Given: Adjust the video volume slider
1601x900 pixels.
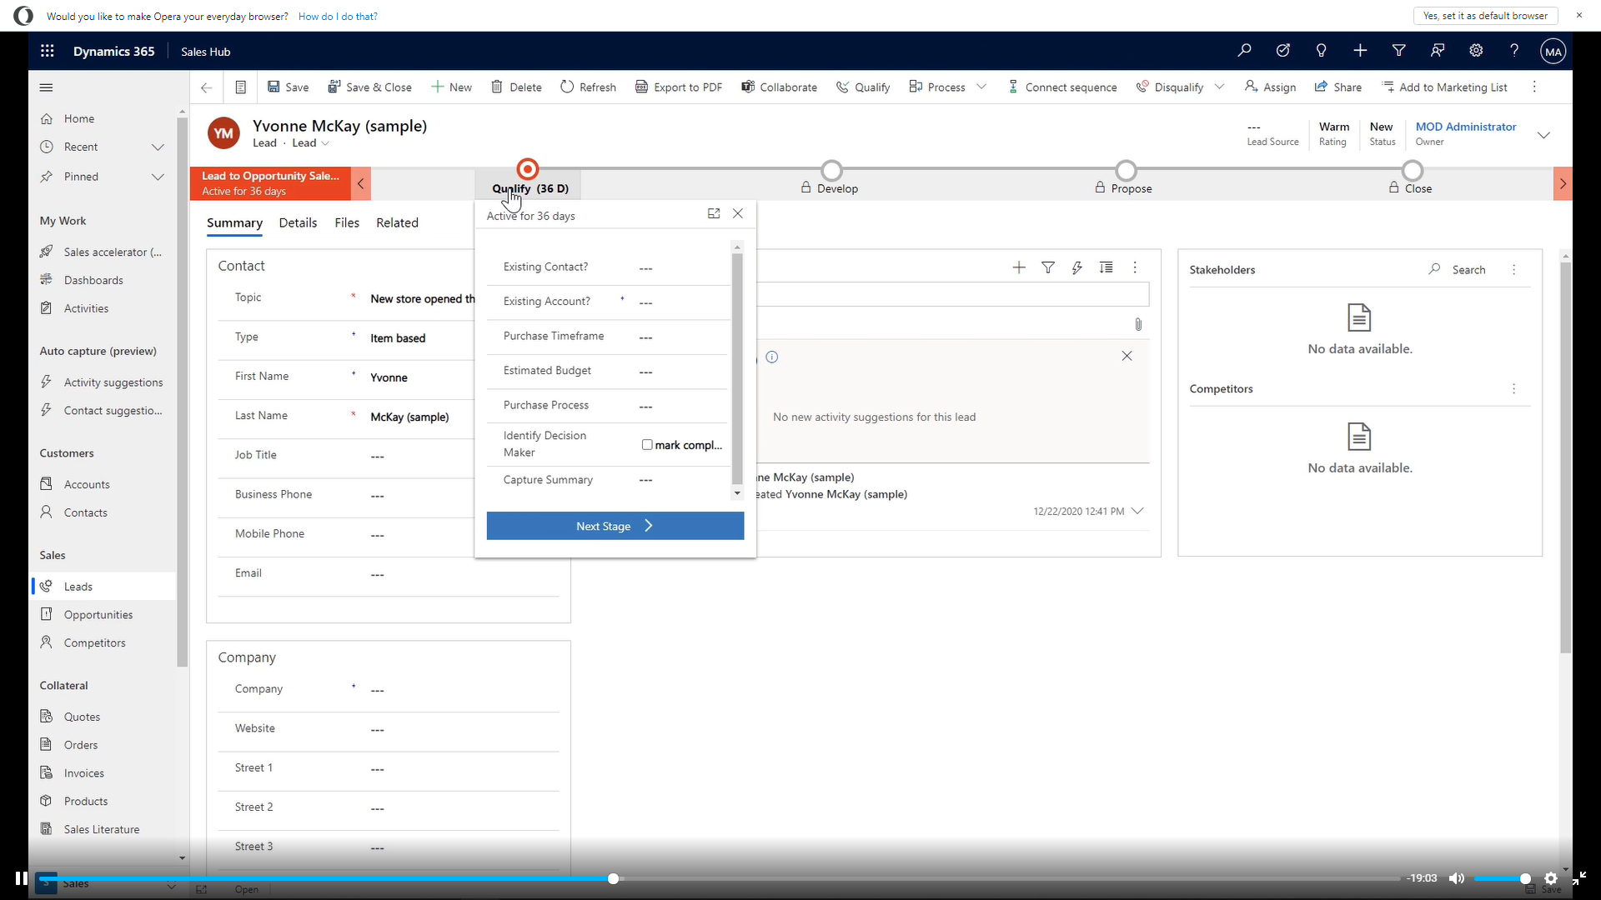Looking at the screenshot, I should pos(1500,878).
